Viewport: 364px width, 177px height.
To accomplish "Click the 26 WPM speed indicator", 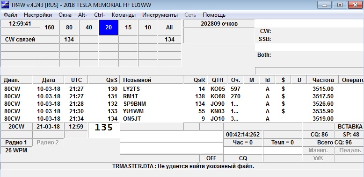I will click(x=16, y=150).
